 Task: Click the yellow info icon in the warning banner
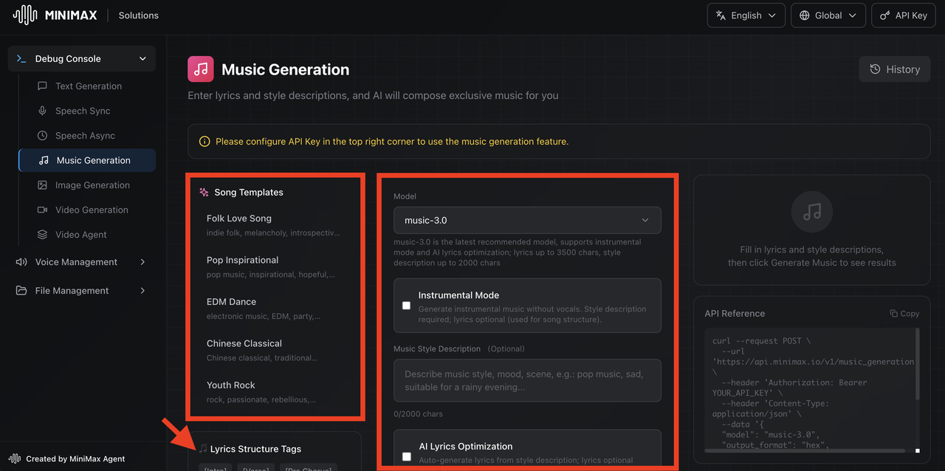tap(205, 142)
